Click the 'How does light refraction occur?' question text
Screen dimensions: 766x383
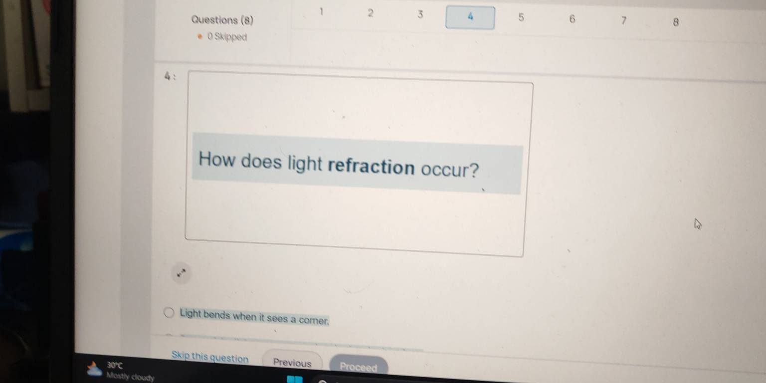(x=339, y=166)
